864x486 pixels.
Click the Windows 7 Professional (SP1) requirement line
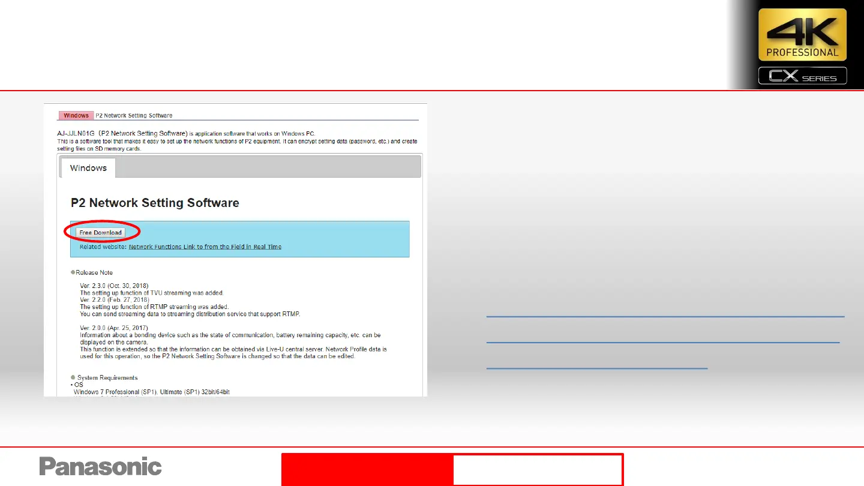152,392
